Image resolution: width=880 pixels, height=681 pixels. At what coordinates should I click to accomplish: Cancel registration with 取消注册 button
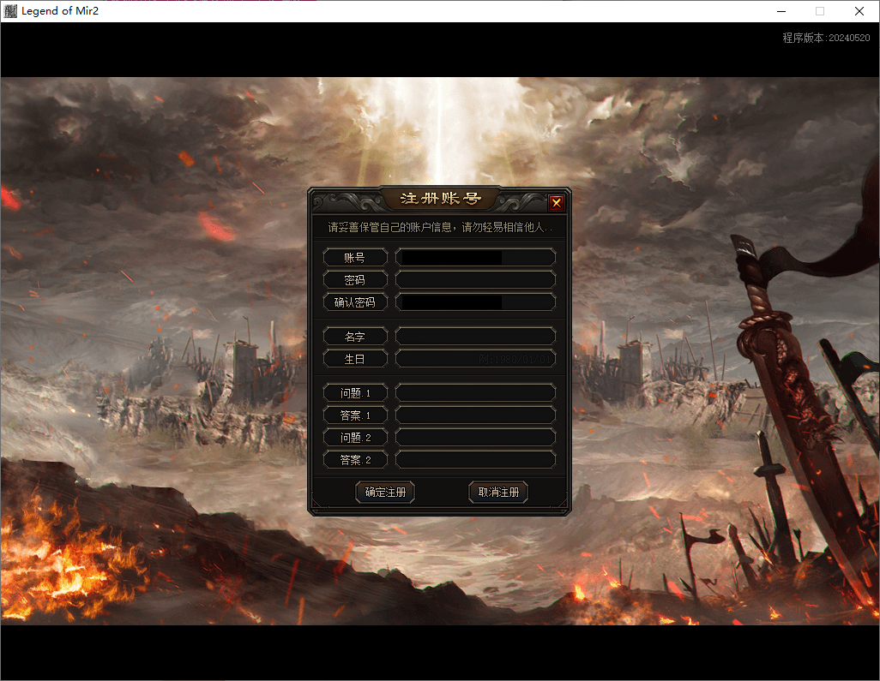click(x=498, y=492)
